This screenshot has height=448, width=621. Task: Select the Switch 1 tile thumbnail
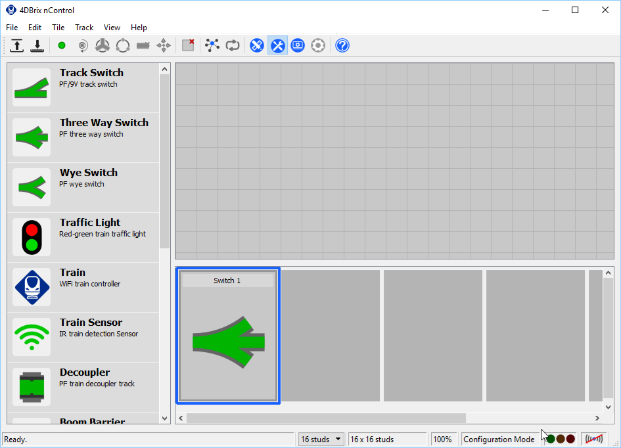[228, 336]
